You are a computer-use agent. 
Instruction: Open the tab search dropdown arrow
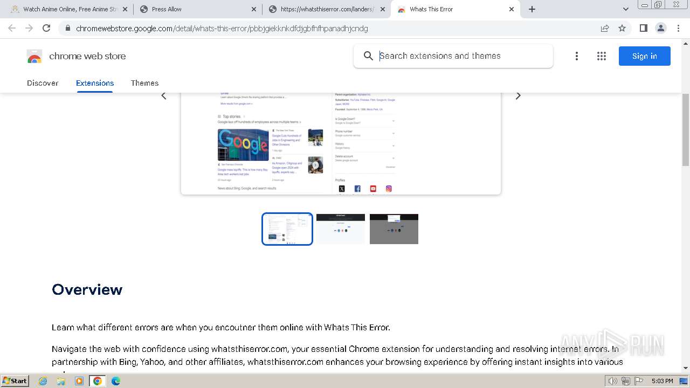pos(625,9)
